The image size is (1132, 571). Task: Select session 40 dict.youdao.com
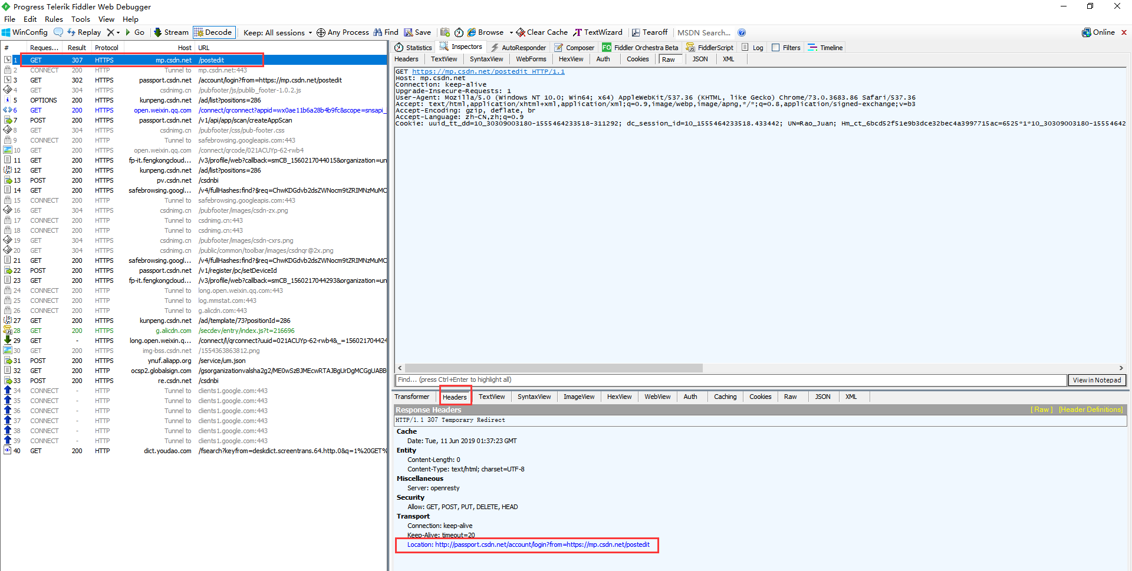[x=194, y=451]
